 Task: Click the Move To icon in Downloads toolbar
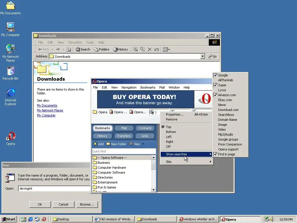point(136,49)
